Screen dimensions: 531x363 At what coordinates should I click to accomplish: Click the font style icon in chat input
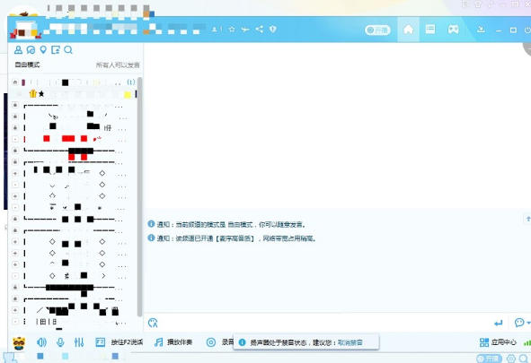pos(153,323)
